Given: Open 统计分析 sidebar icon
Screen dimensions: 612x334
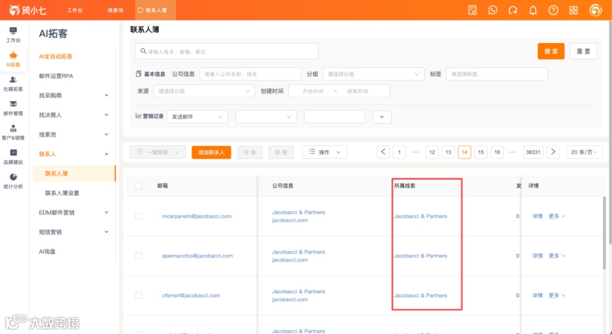Looking at the screenshot, I should click(x=13, y=181).
